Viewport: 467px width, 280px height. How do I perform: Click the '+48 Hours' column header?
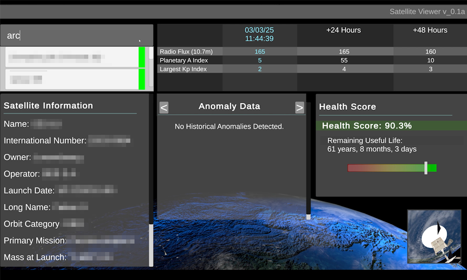click(x=430, y=30)
